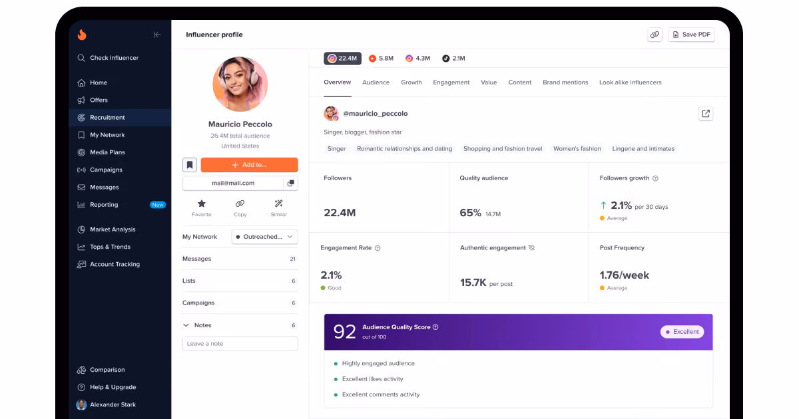This screenshot has width=799, height=419.
Task: Click the Comparison scales icon
Action: [81, 370]
